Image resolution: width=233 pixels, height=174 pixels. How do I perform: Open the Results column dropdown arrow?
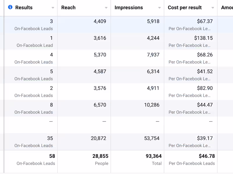(x=53, y=8)
